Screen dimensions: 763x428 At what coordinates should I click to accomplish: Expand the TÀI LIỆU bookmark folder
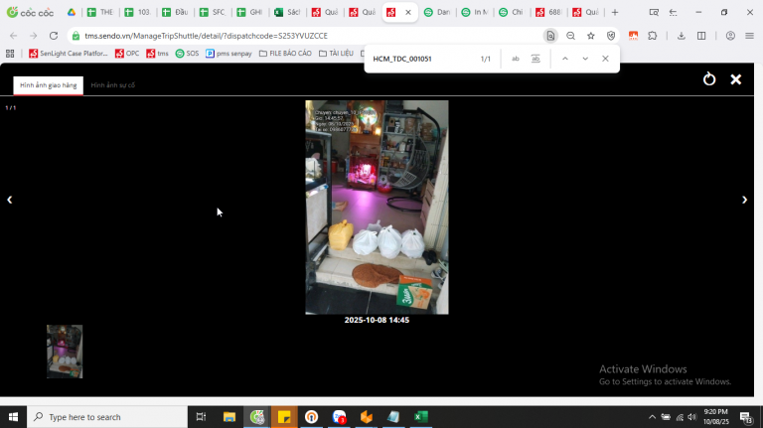click(x=336, y=53)
